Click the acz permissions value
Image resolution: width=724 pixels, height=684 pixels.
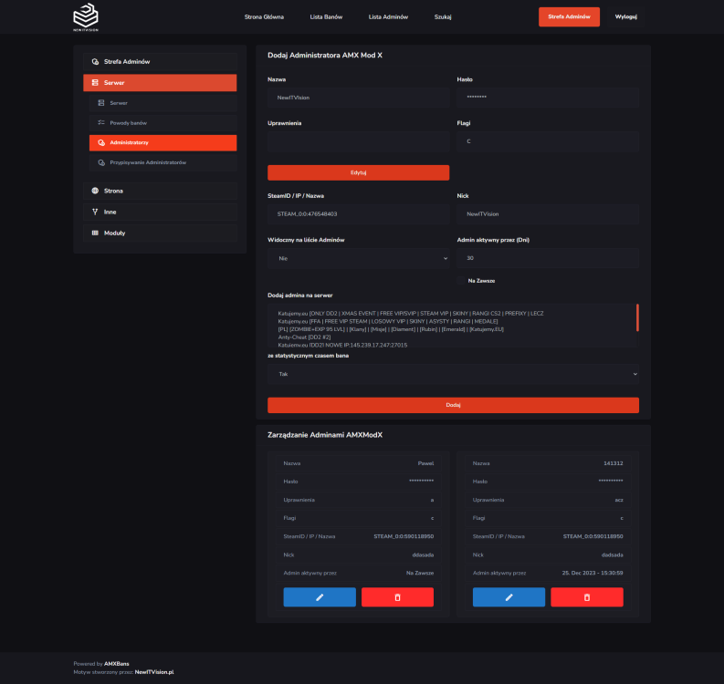[619, 500]
